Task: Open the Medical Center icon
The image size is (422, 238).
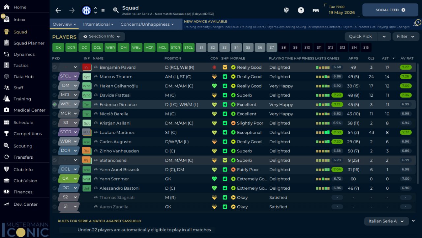Action: [x=7, y=110]
